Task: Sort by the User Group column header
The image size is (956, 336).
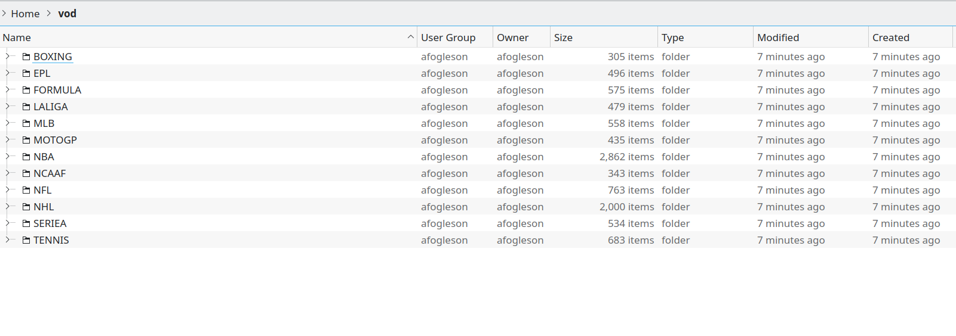Action: click(455, 37)
